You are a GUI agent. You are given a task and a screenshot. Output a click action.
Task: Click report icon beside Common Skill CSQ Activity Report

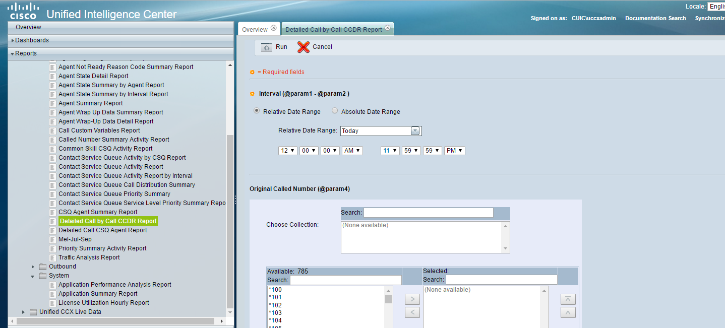tap(52, 149)
